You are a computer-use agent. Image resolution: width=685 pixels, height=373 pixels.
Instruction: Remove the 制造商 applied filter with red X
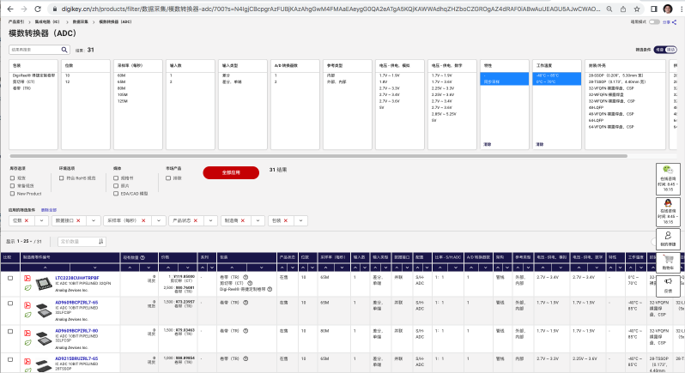pos(243,220)
